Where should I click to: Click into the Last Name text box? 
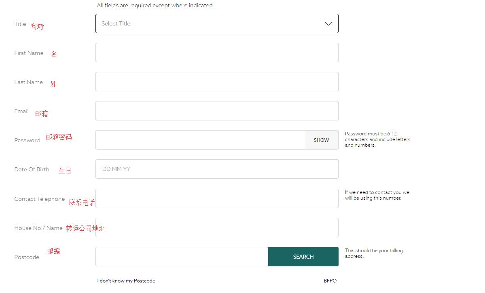tap(217, 82)
